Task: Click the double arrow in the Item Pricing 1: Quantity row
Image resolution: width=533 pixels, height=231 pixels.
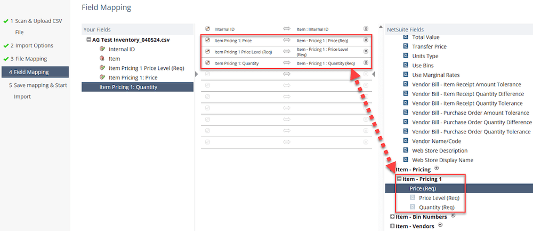Action: tap(287, 62)
